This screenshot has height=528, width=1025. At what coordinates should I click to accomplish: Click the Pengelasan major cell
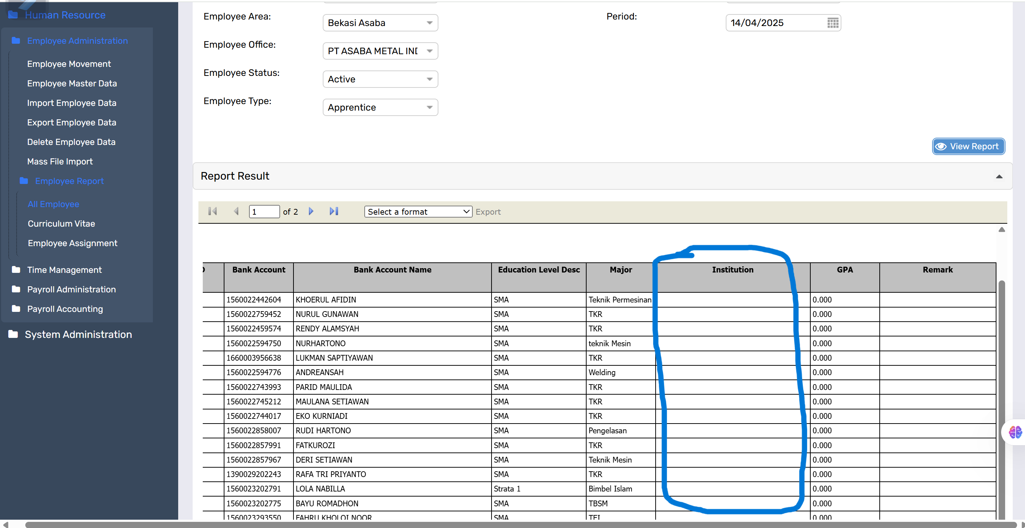(621, 430)
